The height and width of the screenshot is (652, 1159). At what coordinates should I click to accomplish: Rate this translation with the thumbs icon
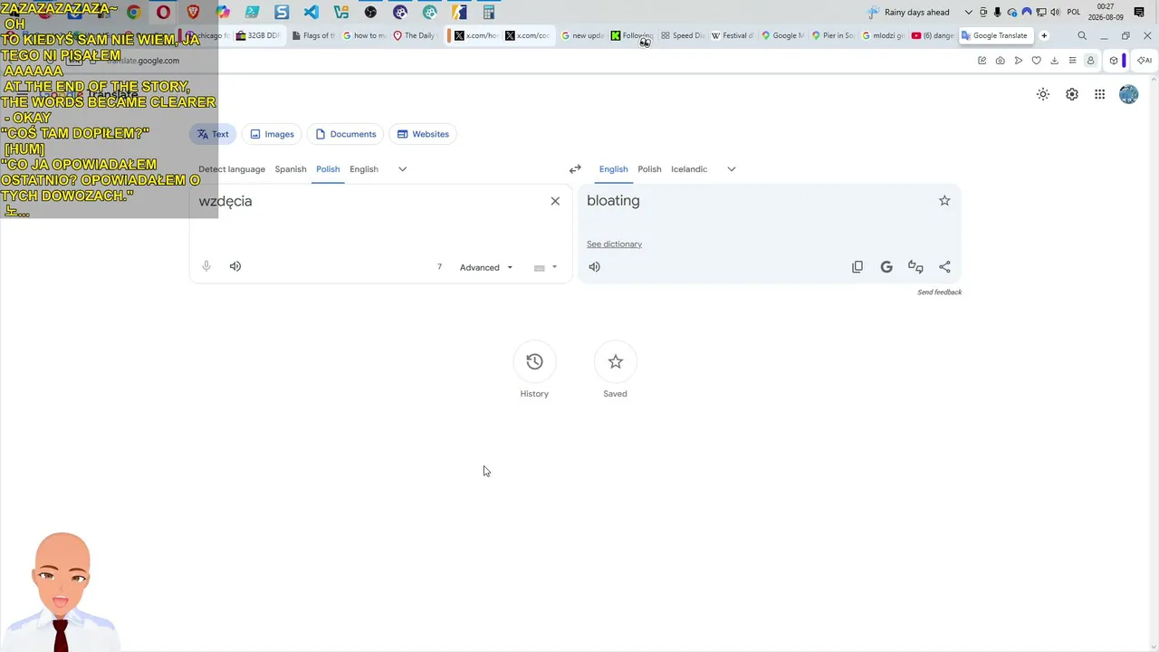(x=915, y=266)
